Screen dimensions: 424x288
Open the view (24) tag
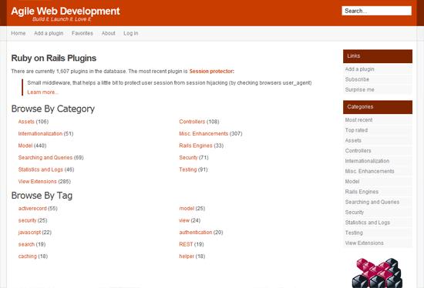184,220
